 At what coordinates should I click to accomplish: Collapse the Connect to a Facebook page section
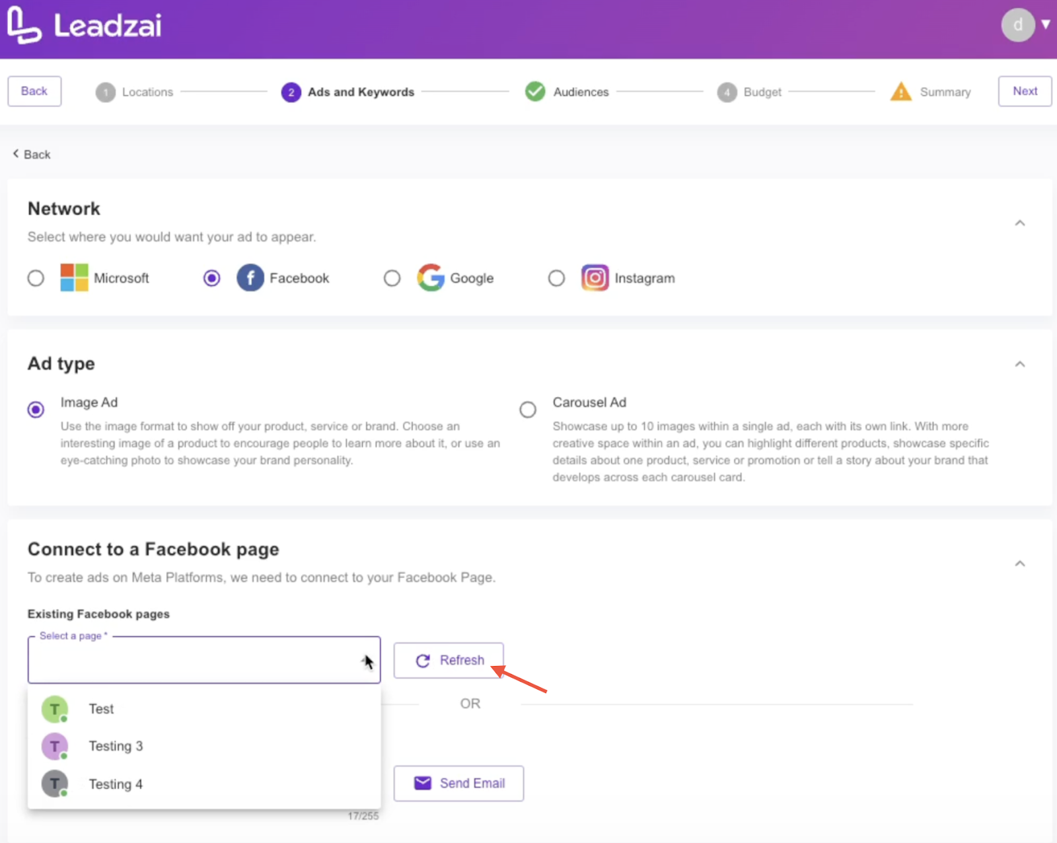(x=1019, y=564)
